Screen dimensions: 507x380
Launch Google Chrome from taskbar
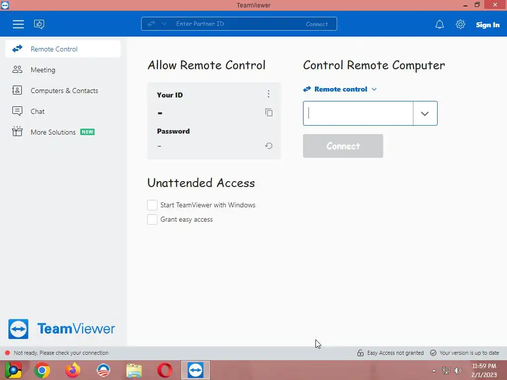(x=42, y=370)
